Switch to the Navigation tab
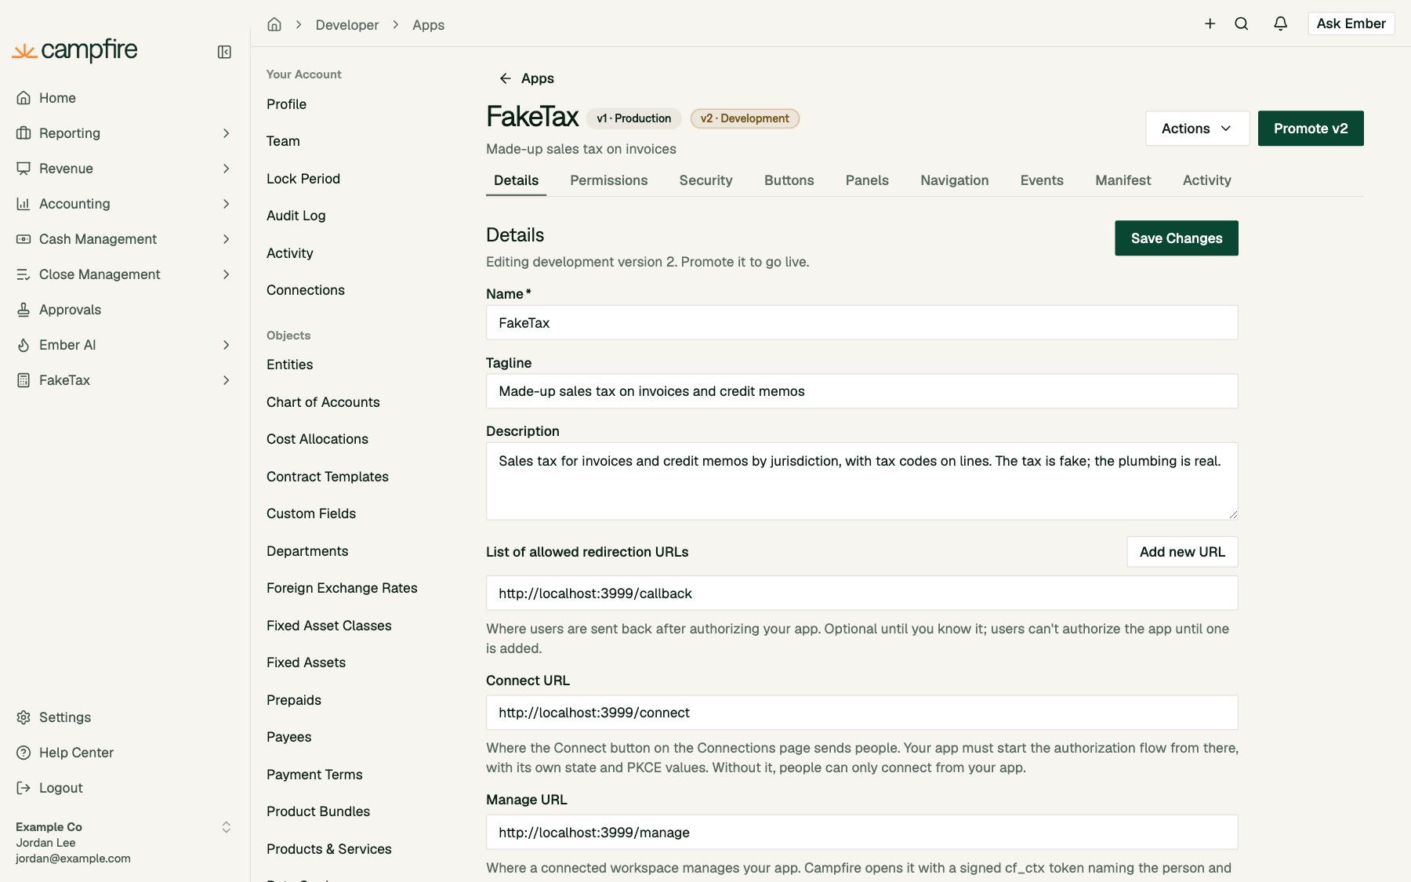 tap(954, 180)
